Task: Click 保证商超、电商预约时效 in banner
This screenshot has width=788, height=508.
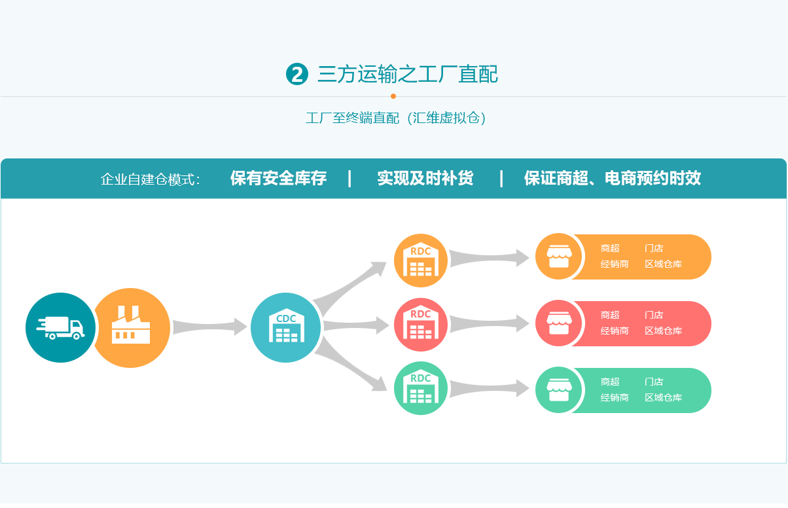Action: coord(612,178)
